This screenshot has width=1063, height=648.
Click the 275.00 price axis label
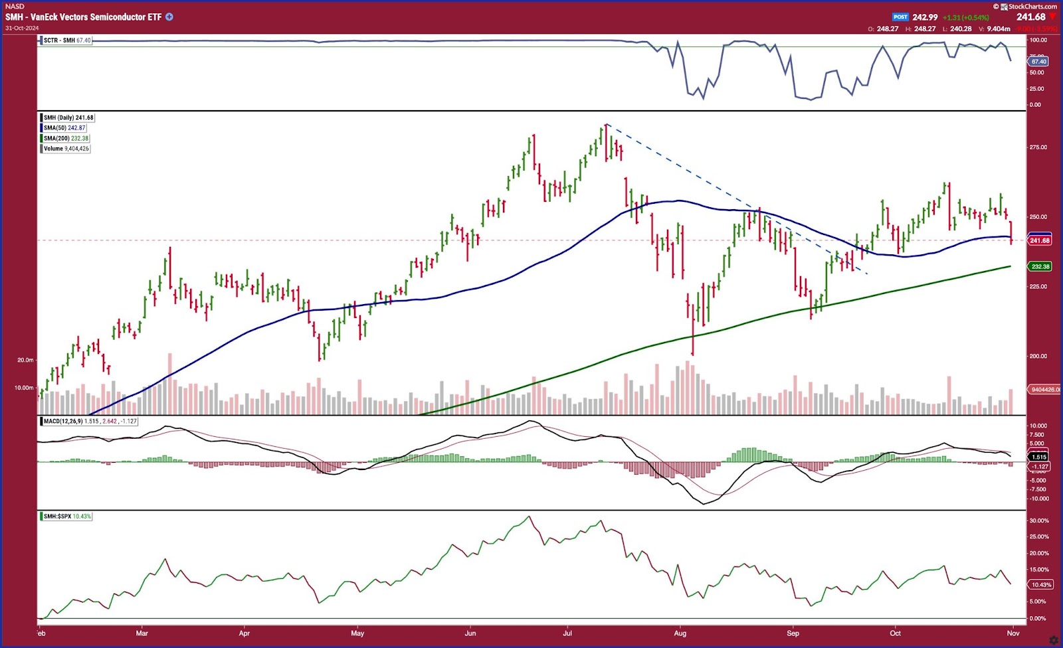pyautogui.click(x=1038, y=147)
